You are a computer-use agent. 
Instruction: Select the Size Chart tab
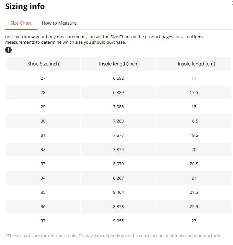pos(21,23)
